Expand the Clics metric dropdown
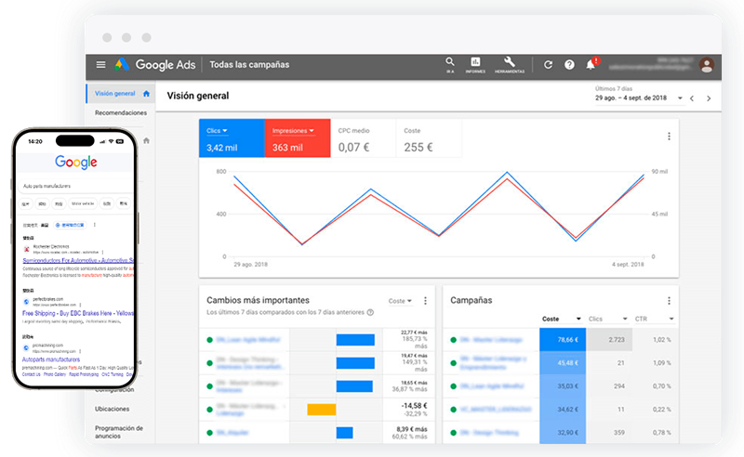Viewport: 744px width, 457px height. point(224,131)
